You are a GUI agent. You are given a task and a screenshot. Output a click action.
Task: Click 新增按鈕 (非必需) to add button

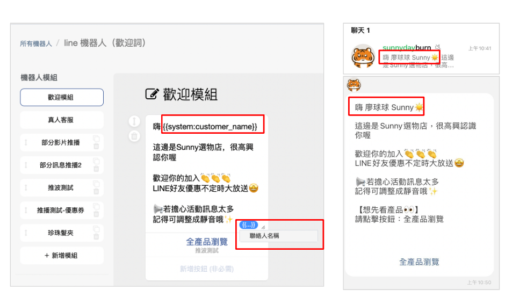[x=207, y=269]
